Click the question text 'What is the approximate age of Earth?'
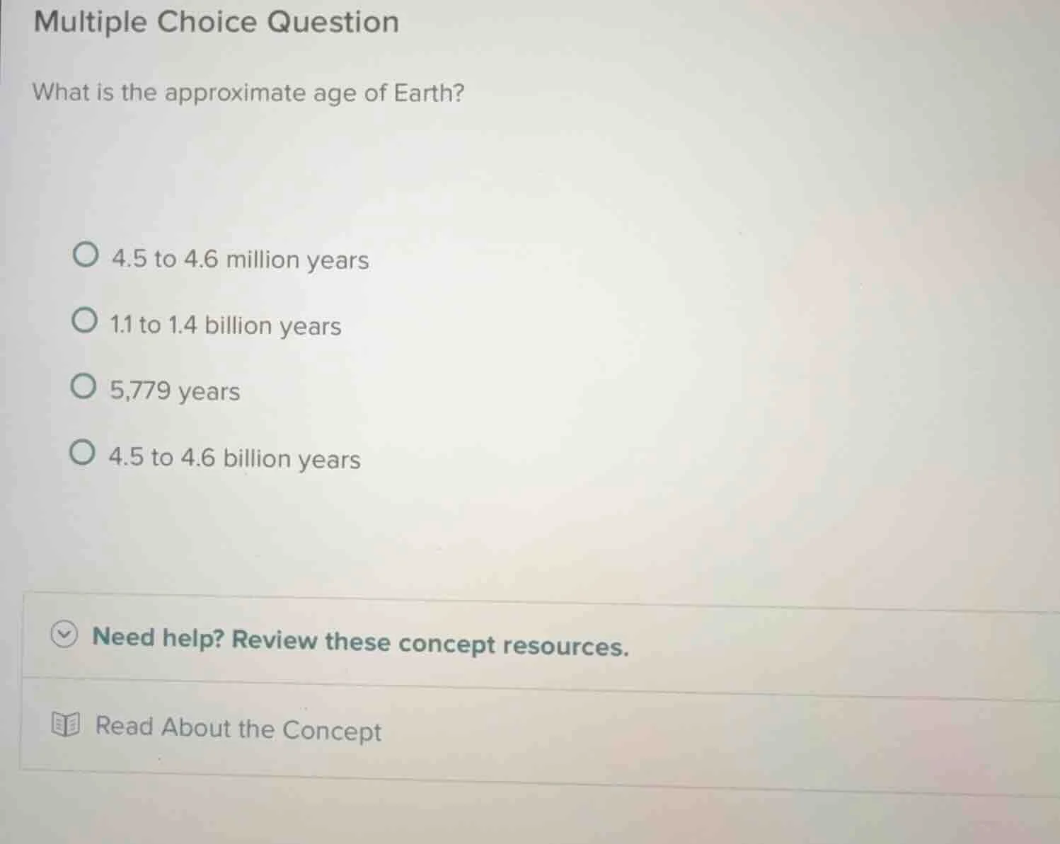1060x844 pixels. coord(248,92)
